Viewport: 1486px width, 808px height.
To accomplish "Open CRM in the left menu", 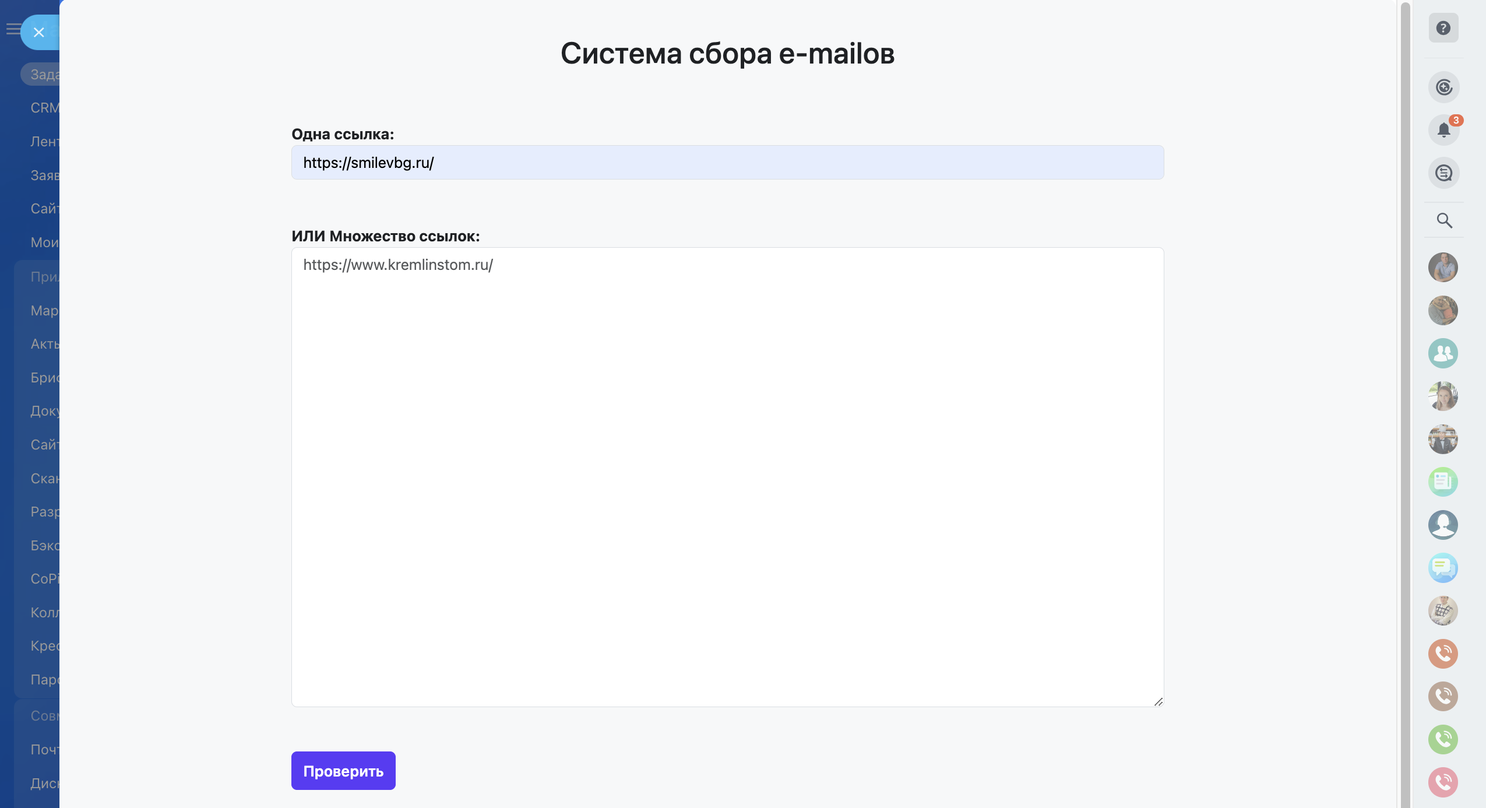I will pyautogui.click(x=44, y=108).
